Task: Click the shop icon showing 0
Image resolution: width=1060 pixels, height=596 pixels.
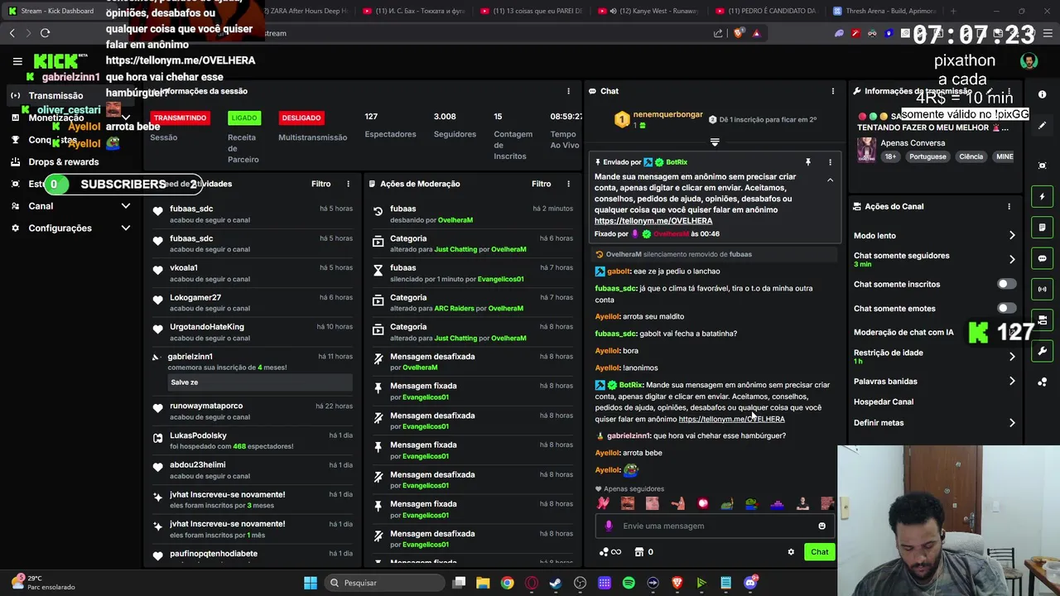Action: click(643, 552)
